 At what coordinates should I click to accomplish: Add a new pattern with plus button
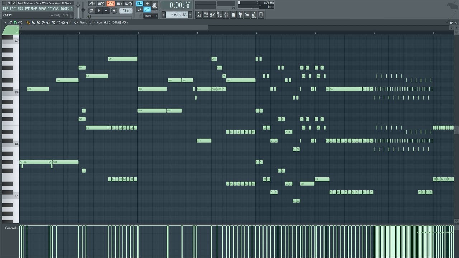click(190, 15)
